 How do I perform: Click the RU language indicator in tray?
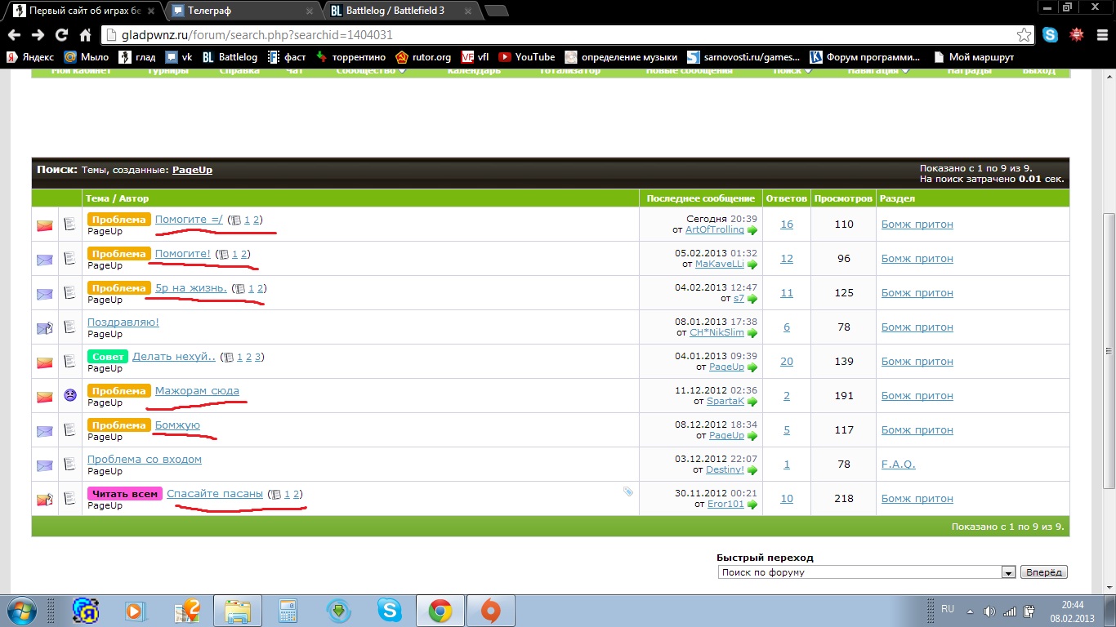point(948,609)
